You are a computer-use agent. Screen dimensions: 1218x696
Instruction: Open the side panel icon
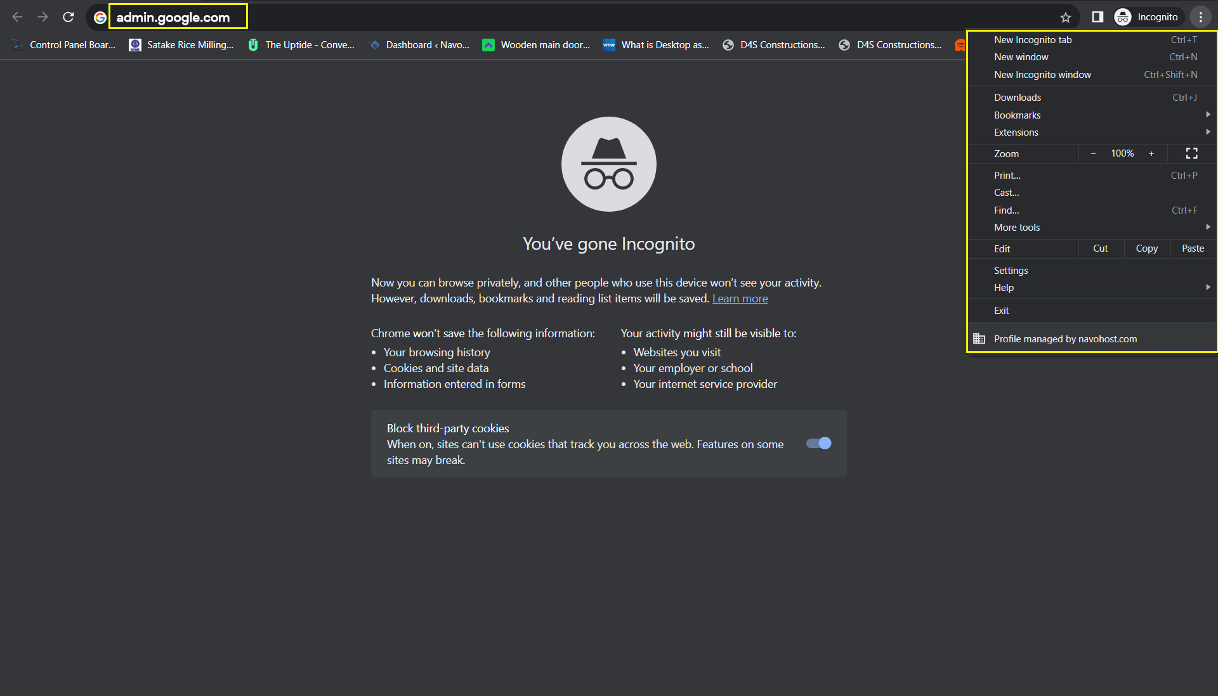point(1097,17)
